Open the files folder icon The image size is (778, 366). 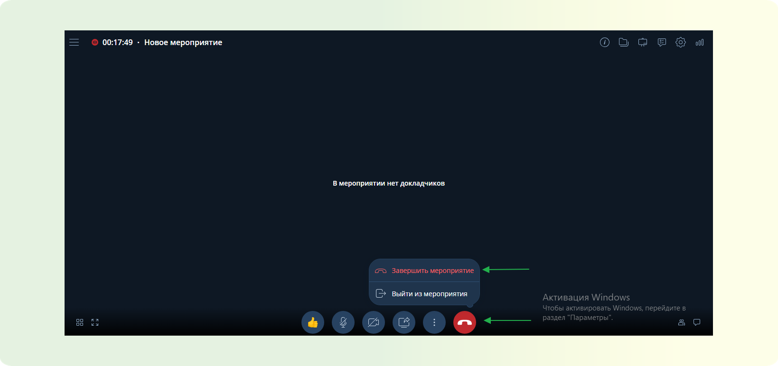623,42
